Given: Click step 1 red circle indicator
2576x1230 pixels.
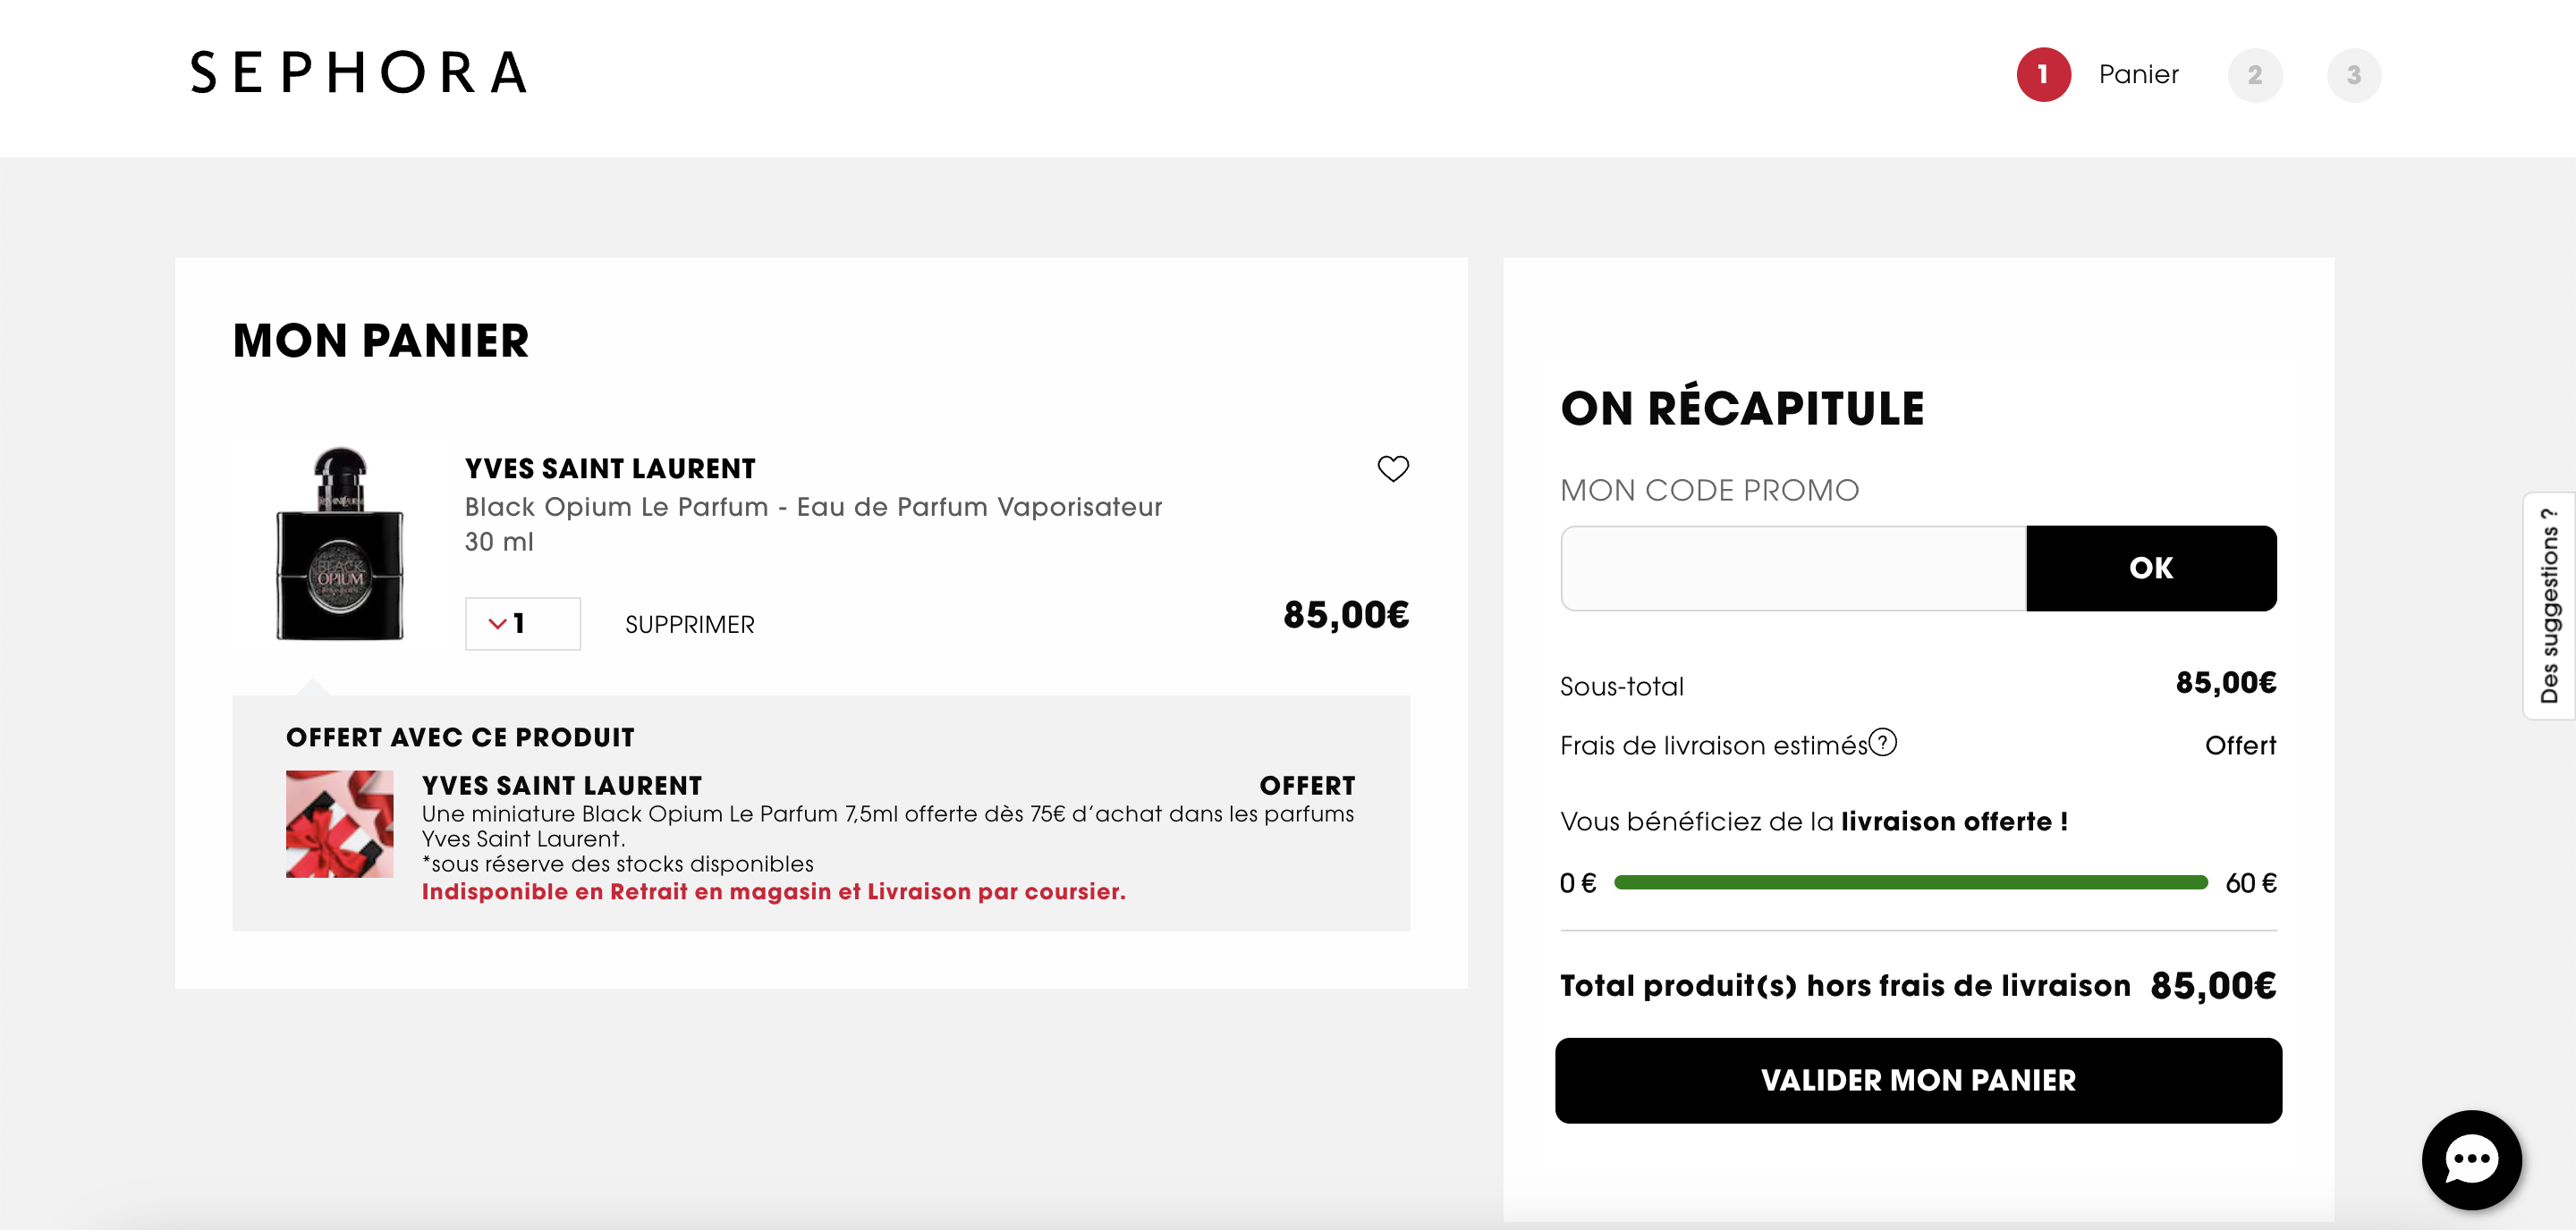Looking at the screenshot, I should [2042, 75].
